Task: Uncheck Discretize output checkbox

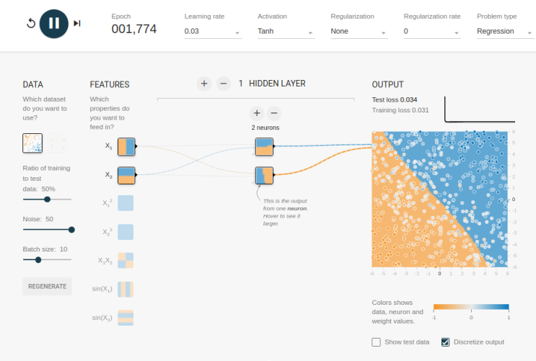Action: click(x=445, y=342)
